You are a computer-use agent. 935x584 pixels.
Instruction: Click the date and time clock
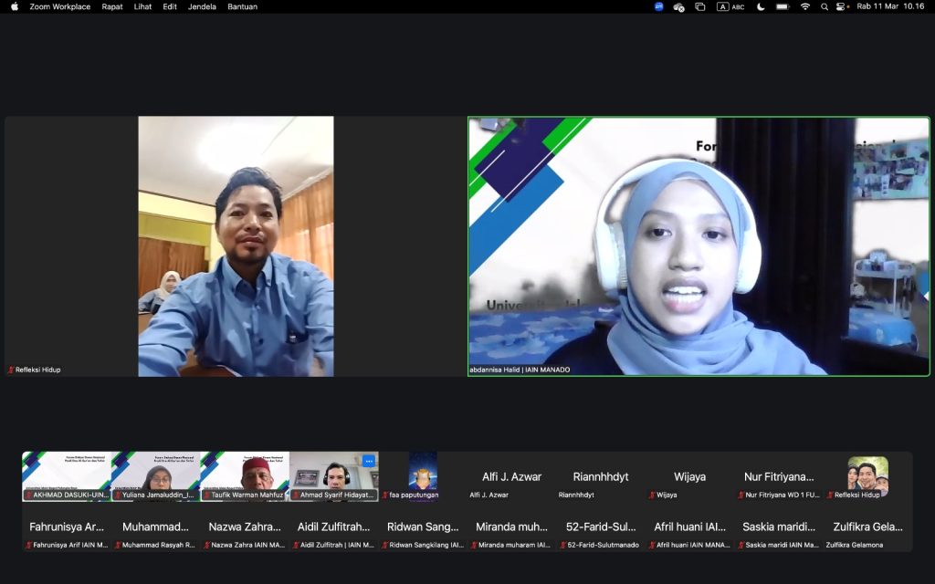click(x=890, y=6)
